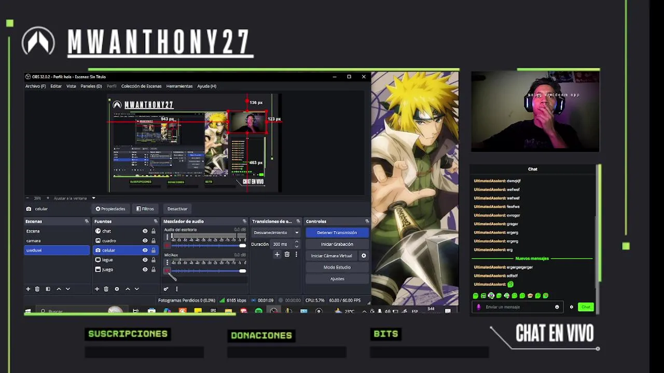Open Filtros for the celular source
Image resolution: width=664 pixels, height=373 pixels.
[145, 209]
